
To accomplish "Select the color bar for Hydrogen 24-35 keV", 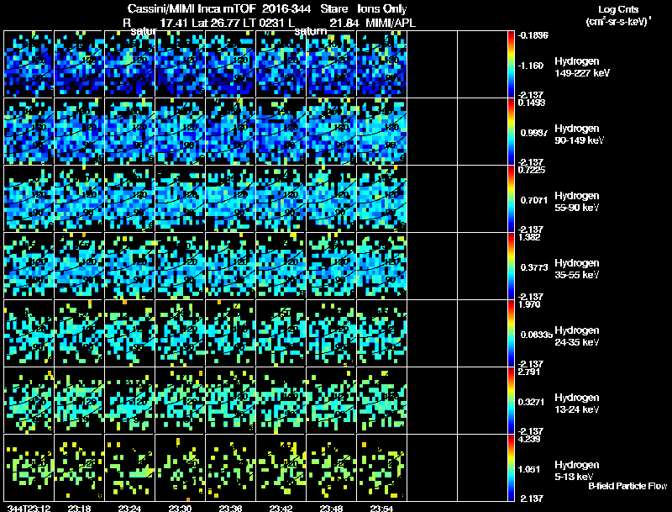I will [x=511, y=333].
